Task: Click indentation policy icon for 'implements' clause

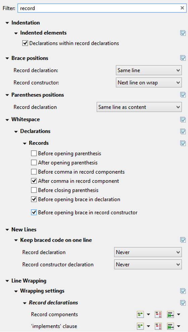Action: [x=171, y=326]
